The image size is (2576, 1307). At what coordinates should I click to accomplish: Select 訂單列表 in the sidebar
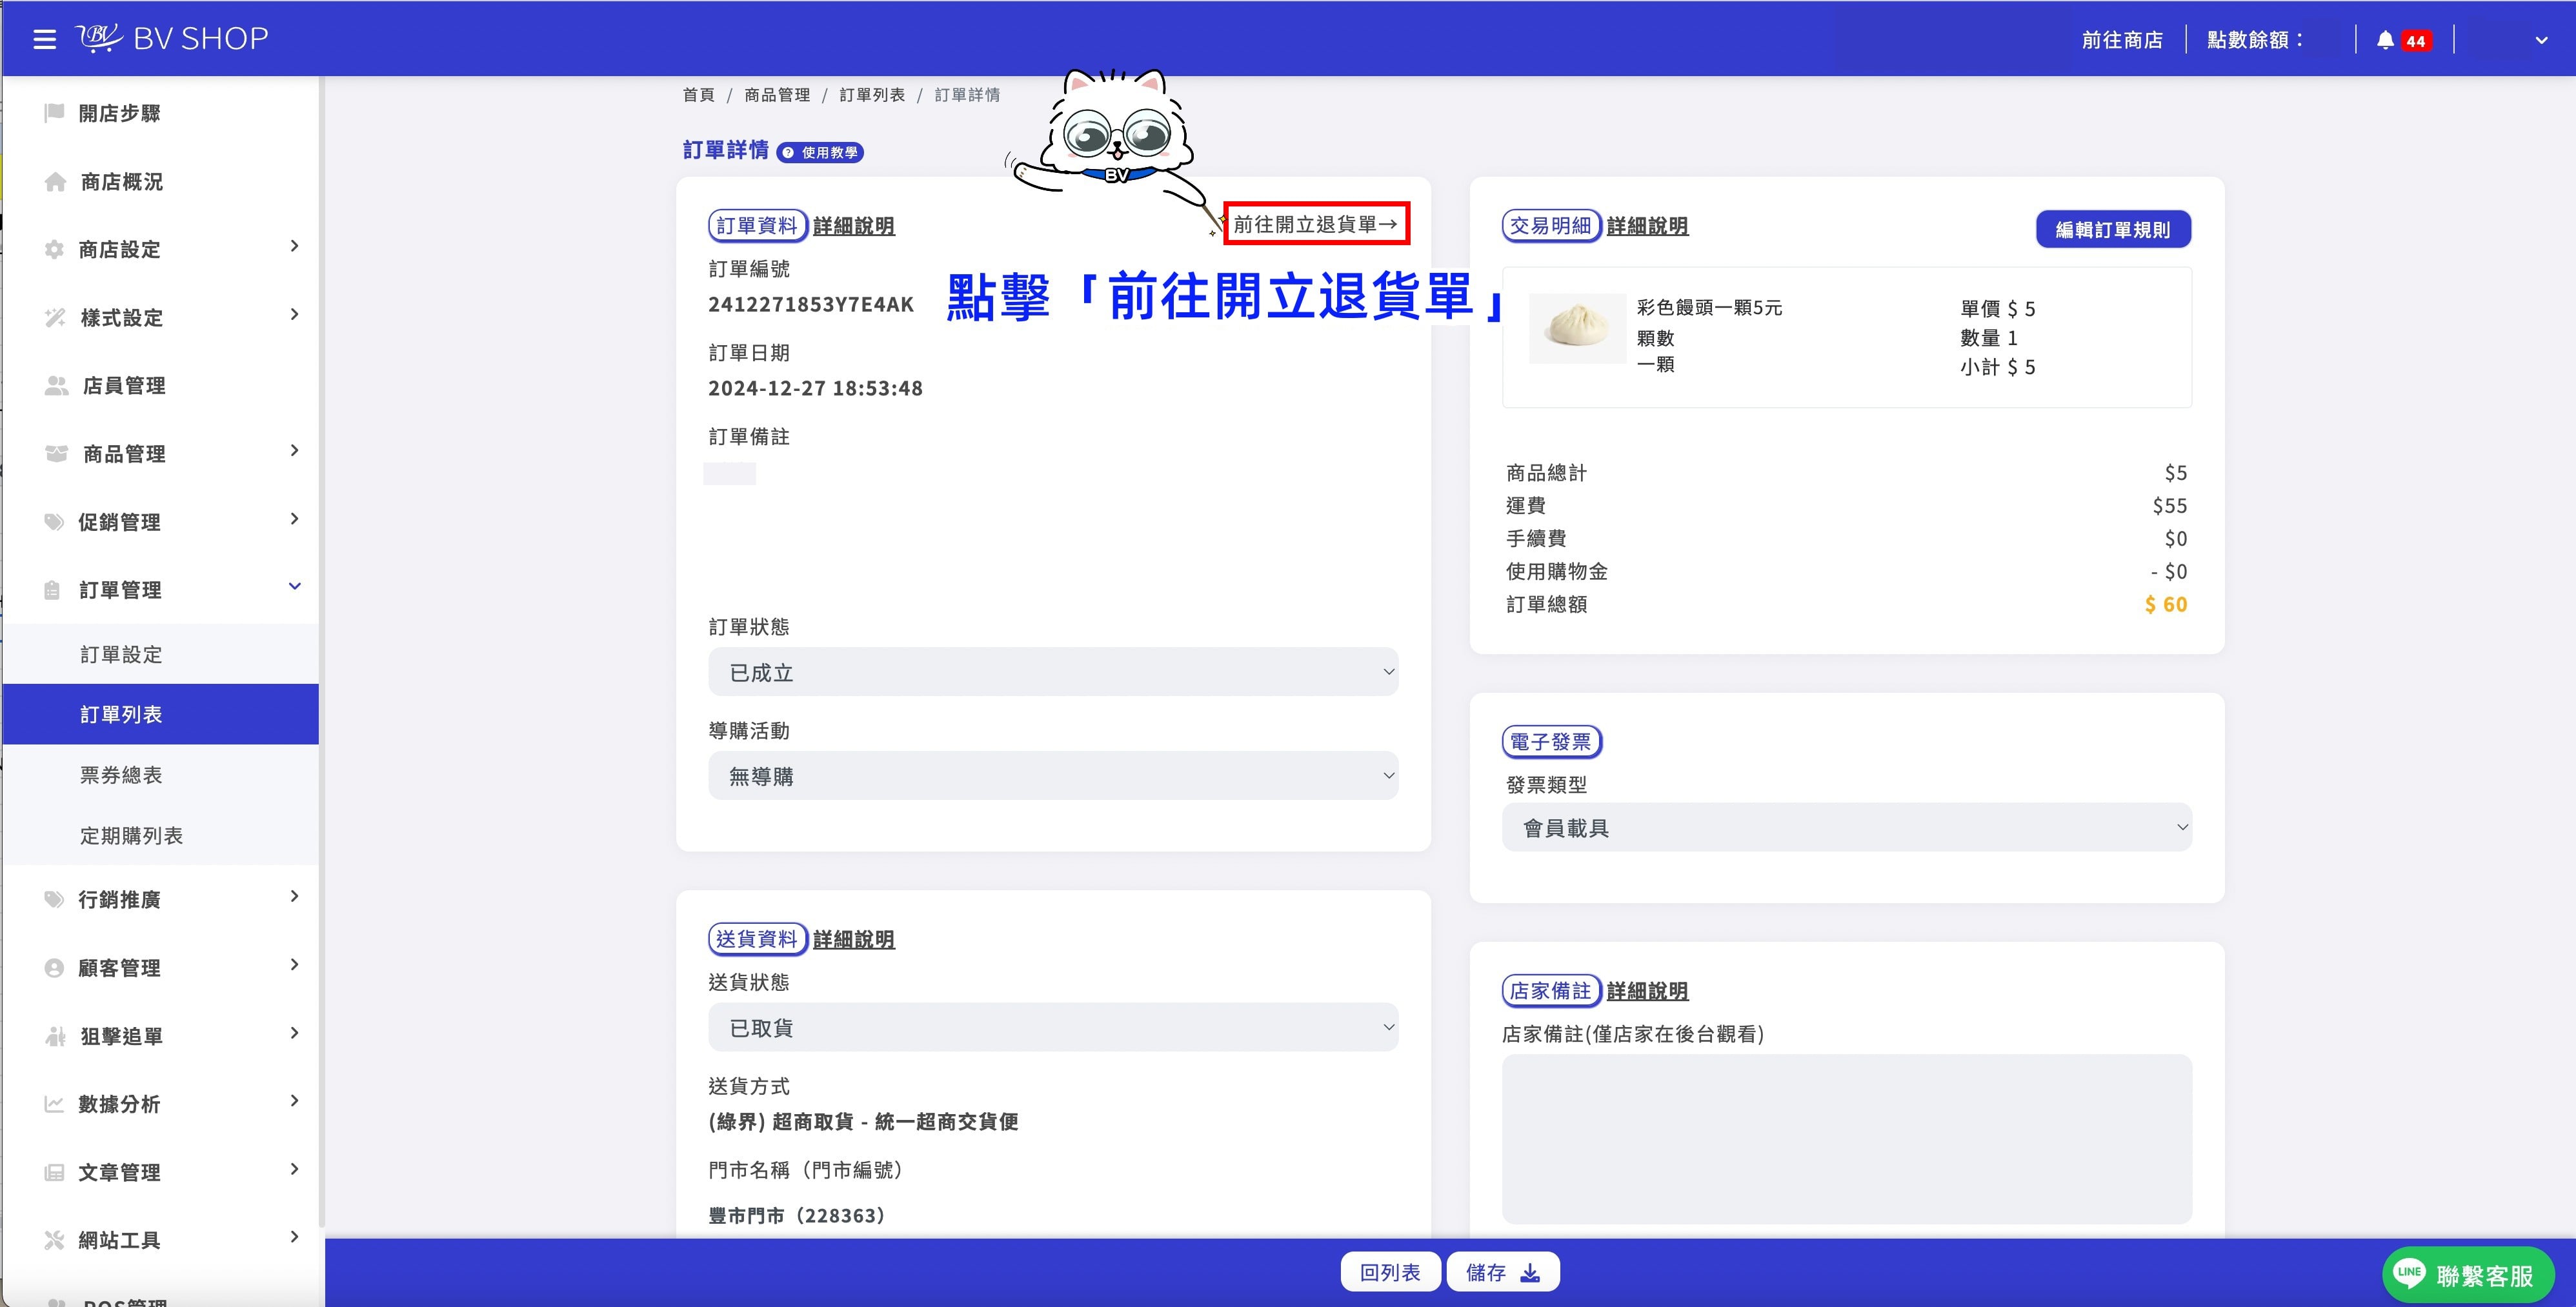161,714
